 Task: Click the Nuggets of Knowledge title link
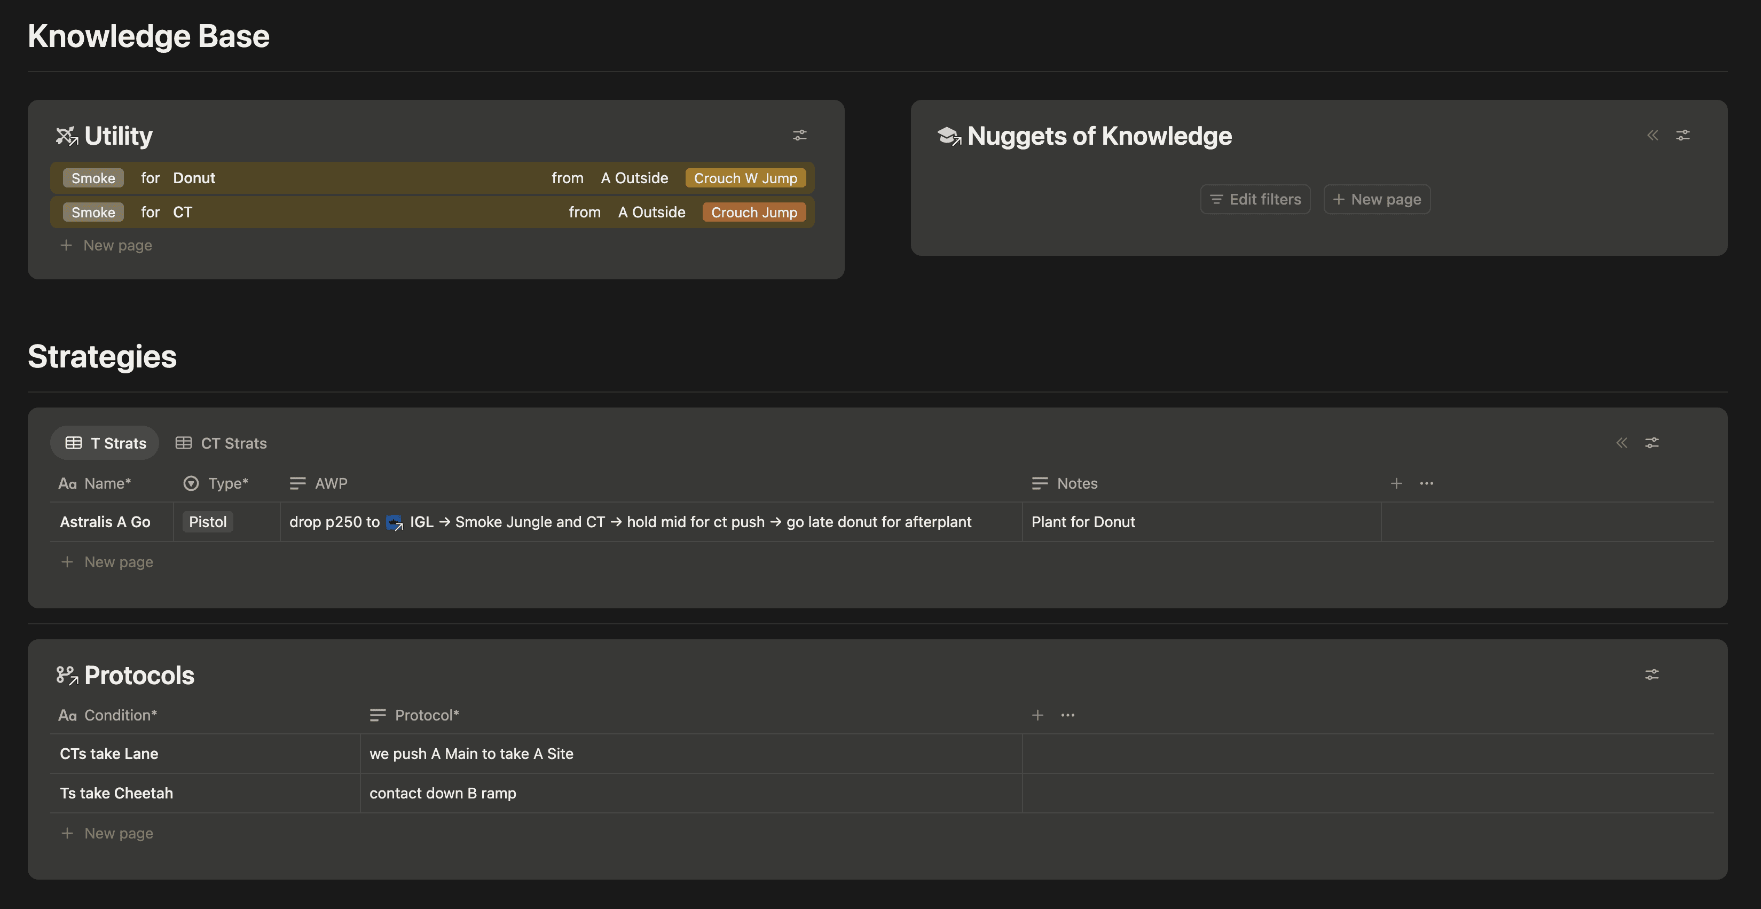[x=1099, y=136]
